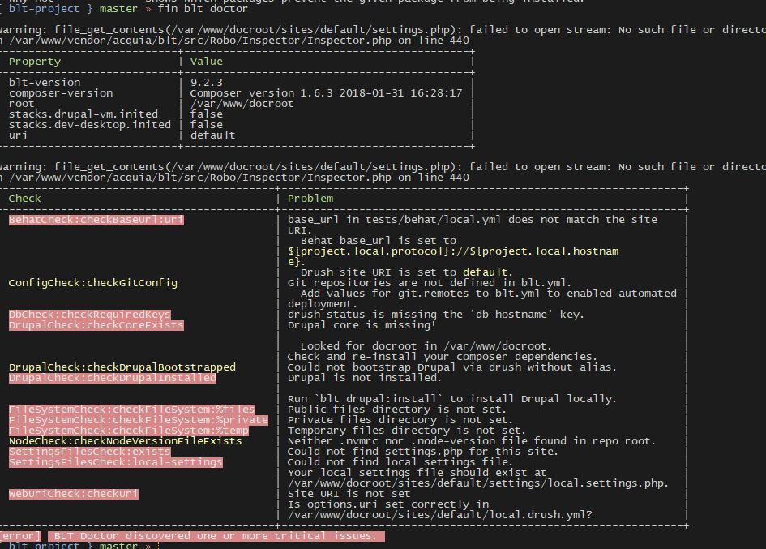The image size is (766, 549).
Task: Click the 'root' property name
Action: point(22,104)
